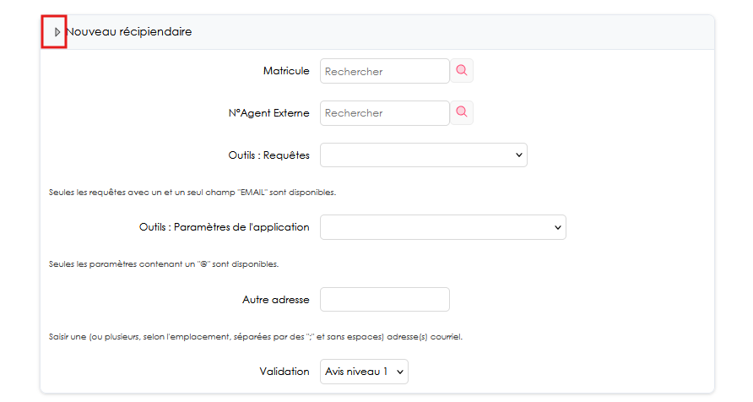Click the Outils : Paramètres de l'application label

pyautogui.click(x=225, y=227)
